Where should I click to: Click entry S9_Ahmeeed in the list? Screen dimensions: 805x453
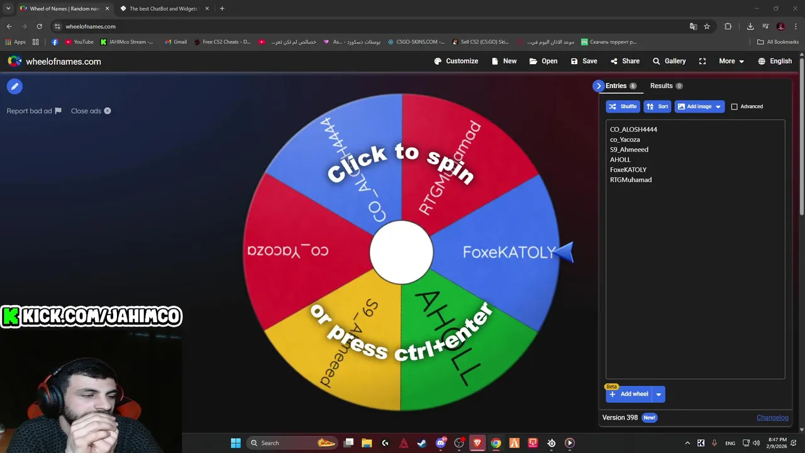pos(629,150)
